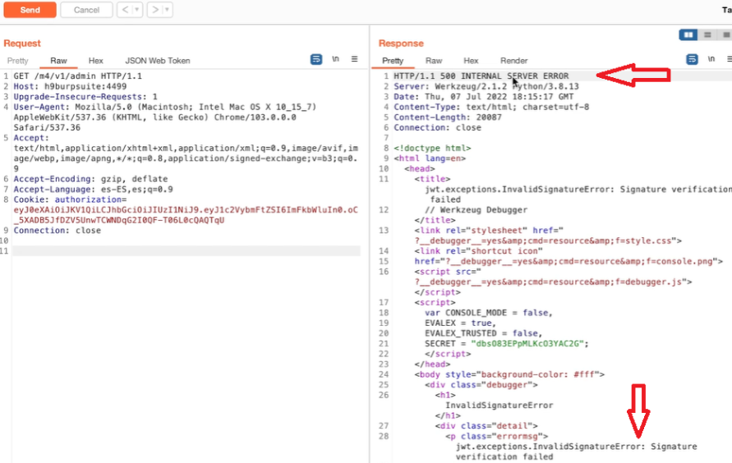Click the Accept-Language header line

(x=93, y=190)
